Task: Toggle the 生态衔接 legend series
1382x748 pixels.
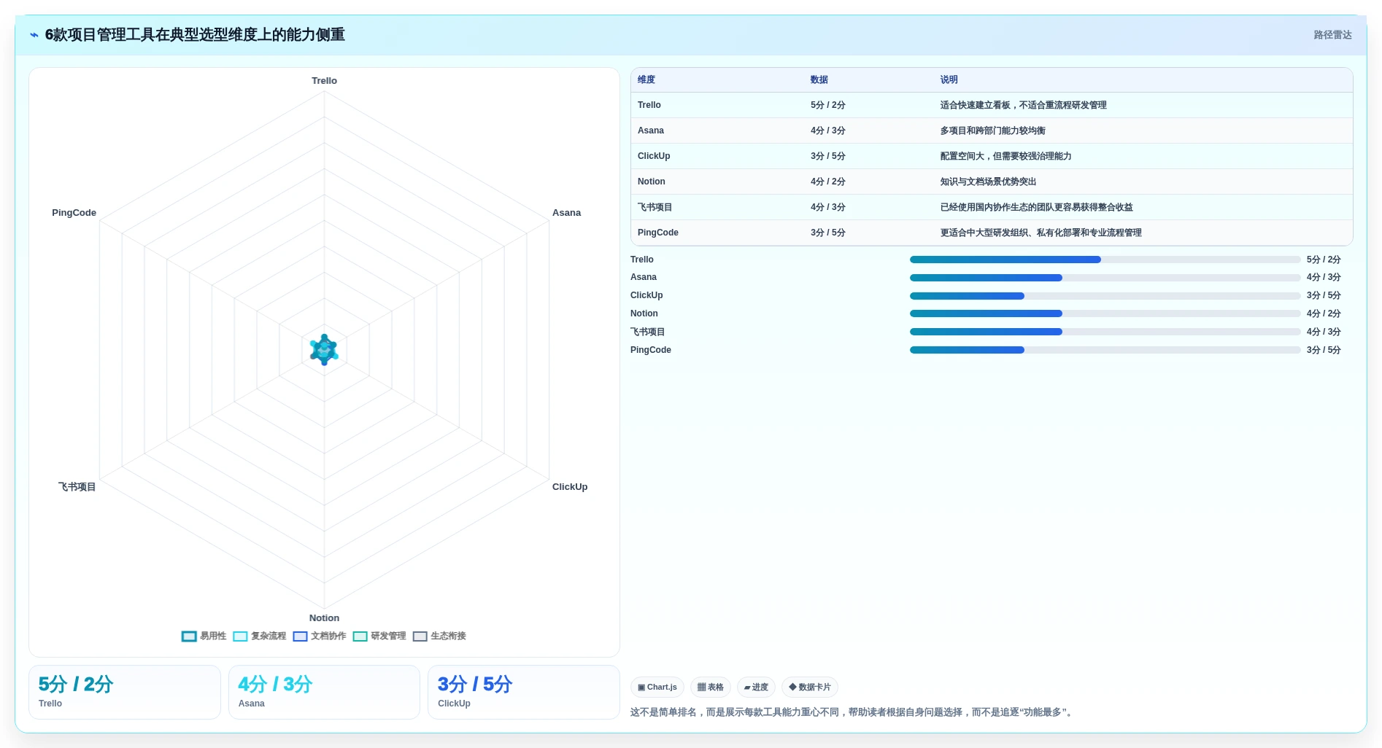Action: 439,636
